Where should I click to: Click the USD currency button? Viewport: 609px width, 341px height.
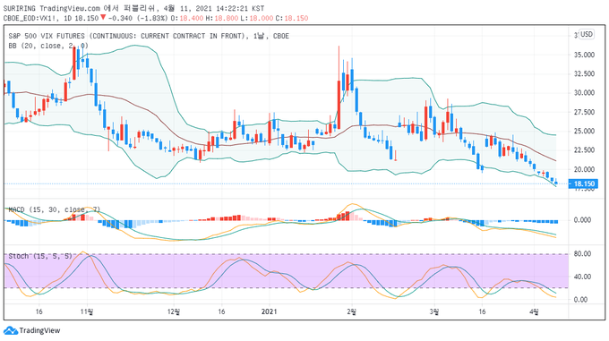coord(586,34)
